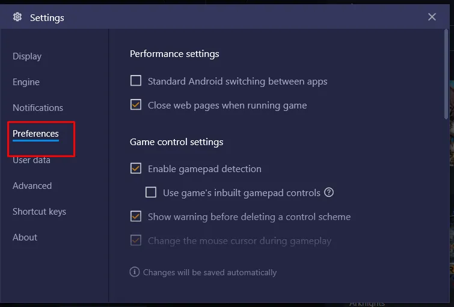The image size is (454, 307).
Task: Open the User data section
Action: (x=31, y=160)
